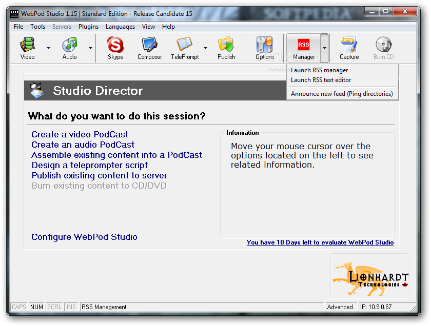Image resolution: width=431 pixels, height=326 pixels.
Task: Click Create an audio PodCast
Action: click(83, 145)
